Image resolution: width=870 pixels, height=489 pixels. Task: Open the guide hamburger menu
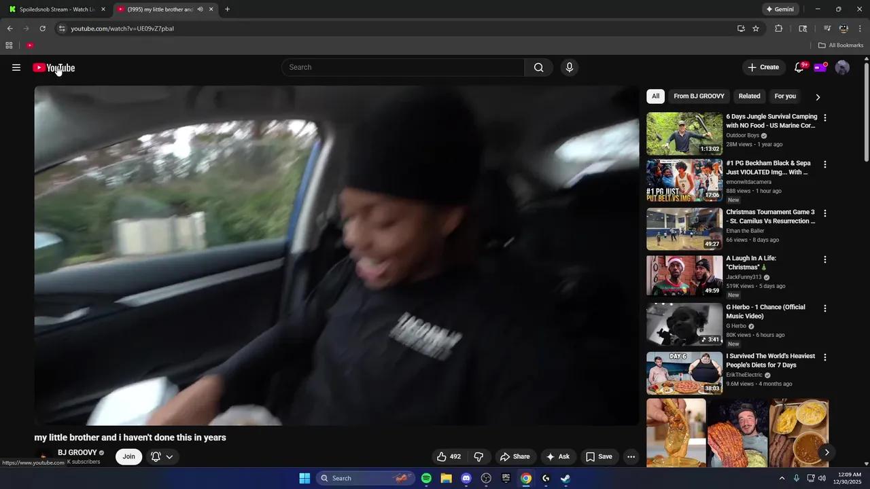click(16, 67)
